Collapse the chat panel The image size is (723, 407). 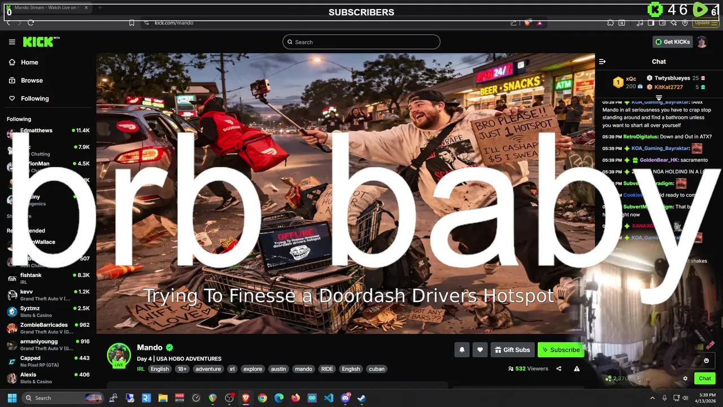coord(602,62)
